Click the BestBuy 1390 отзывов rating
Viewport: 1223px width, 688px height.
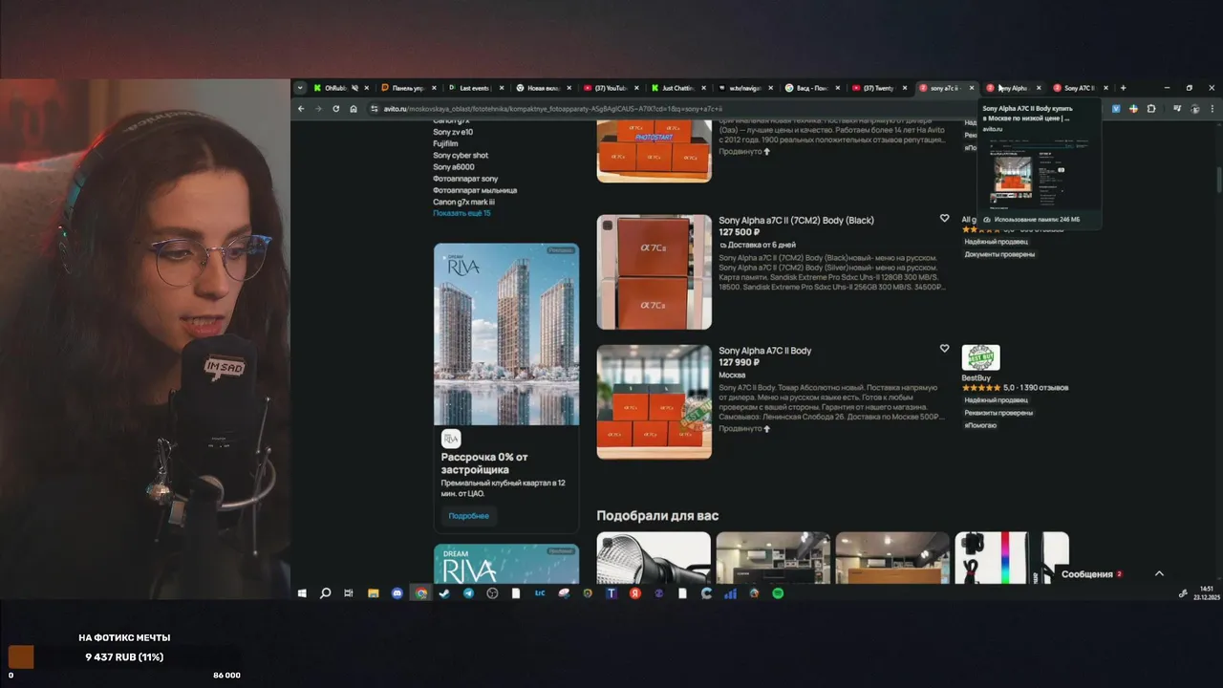click(x=1015, y=388)
